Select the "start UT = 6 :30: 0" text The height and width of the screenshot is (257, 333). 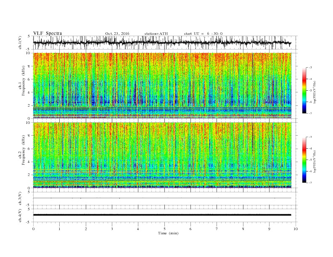click(203, 34)
